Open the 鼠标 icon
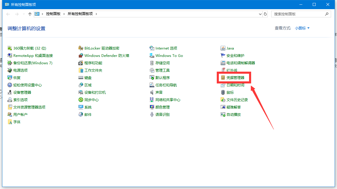This screenshot has width=337, height=189. coord(223,93)
